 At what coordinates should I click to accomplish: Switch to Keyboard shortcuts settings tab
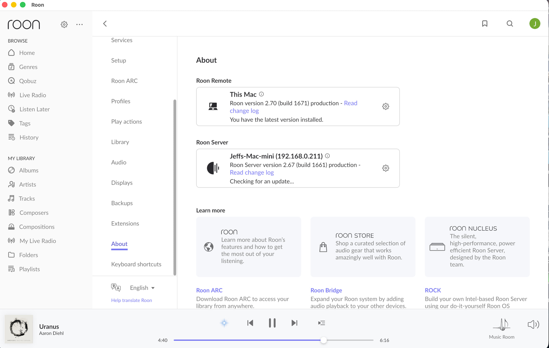[x=136, y=264]
